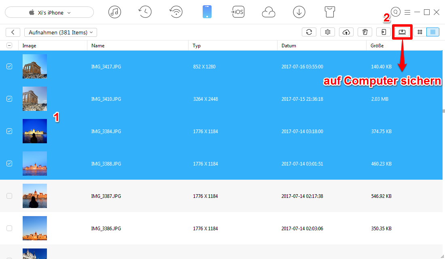
Task: Select the iPhone device manager icon
Action: pos(207,12)
